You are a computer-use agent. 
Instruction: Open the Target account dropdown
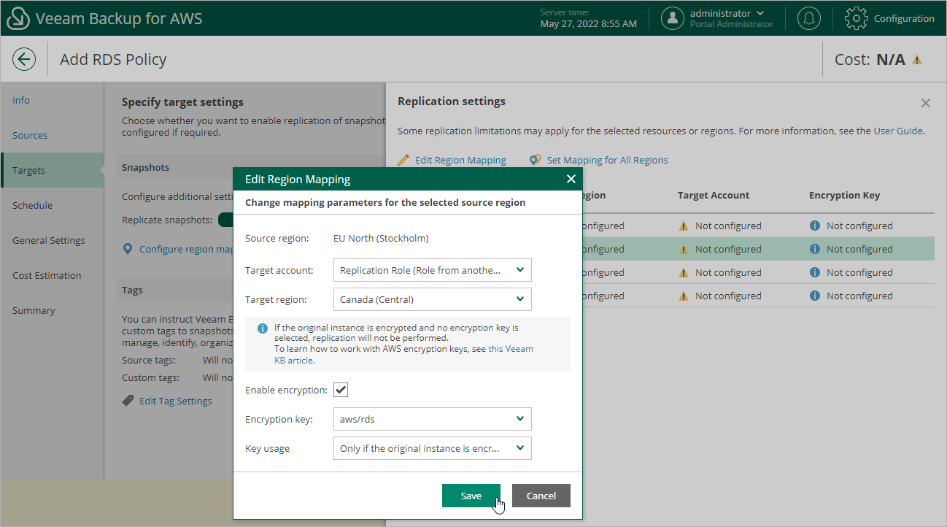tap(432, 270)
